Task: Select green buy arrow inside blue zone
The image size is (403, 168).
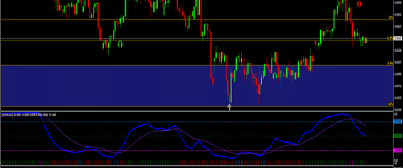Action: pos(275,76)
